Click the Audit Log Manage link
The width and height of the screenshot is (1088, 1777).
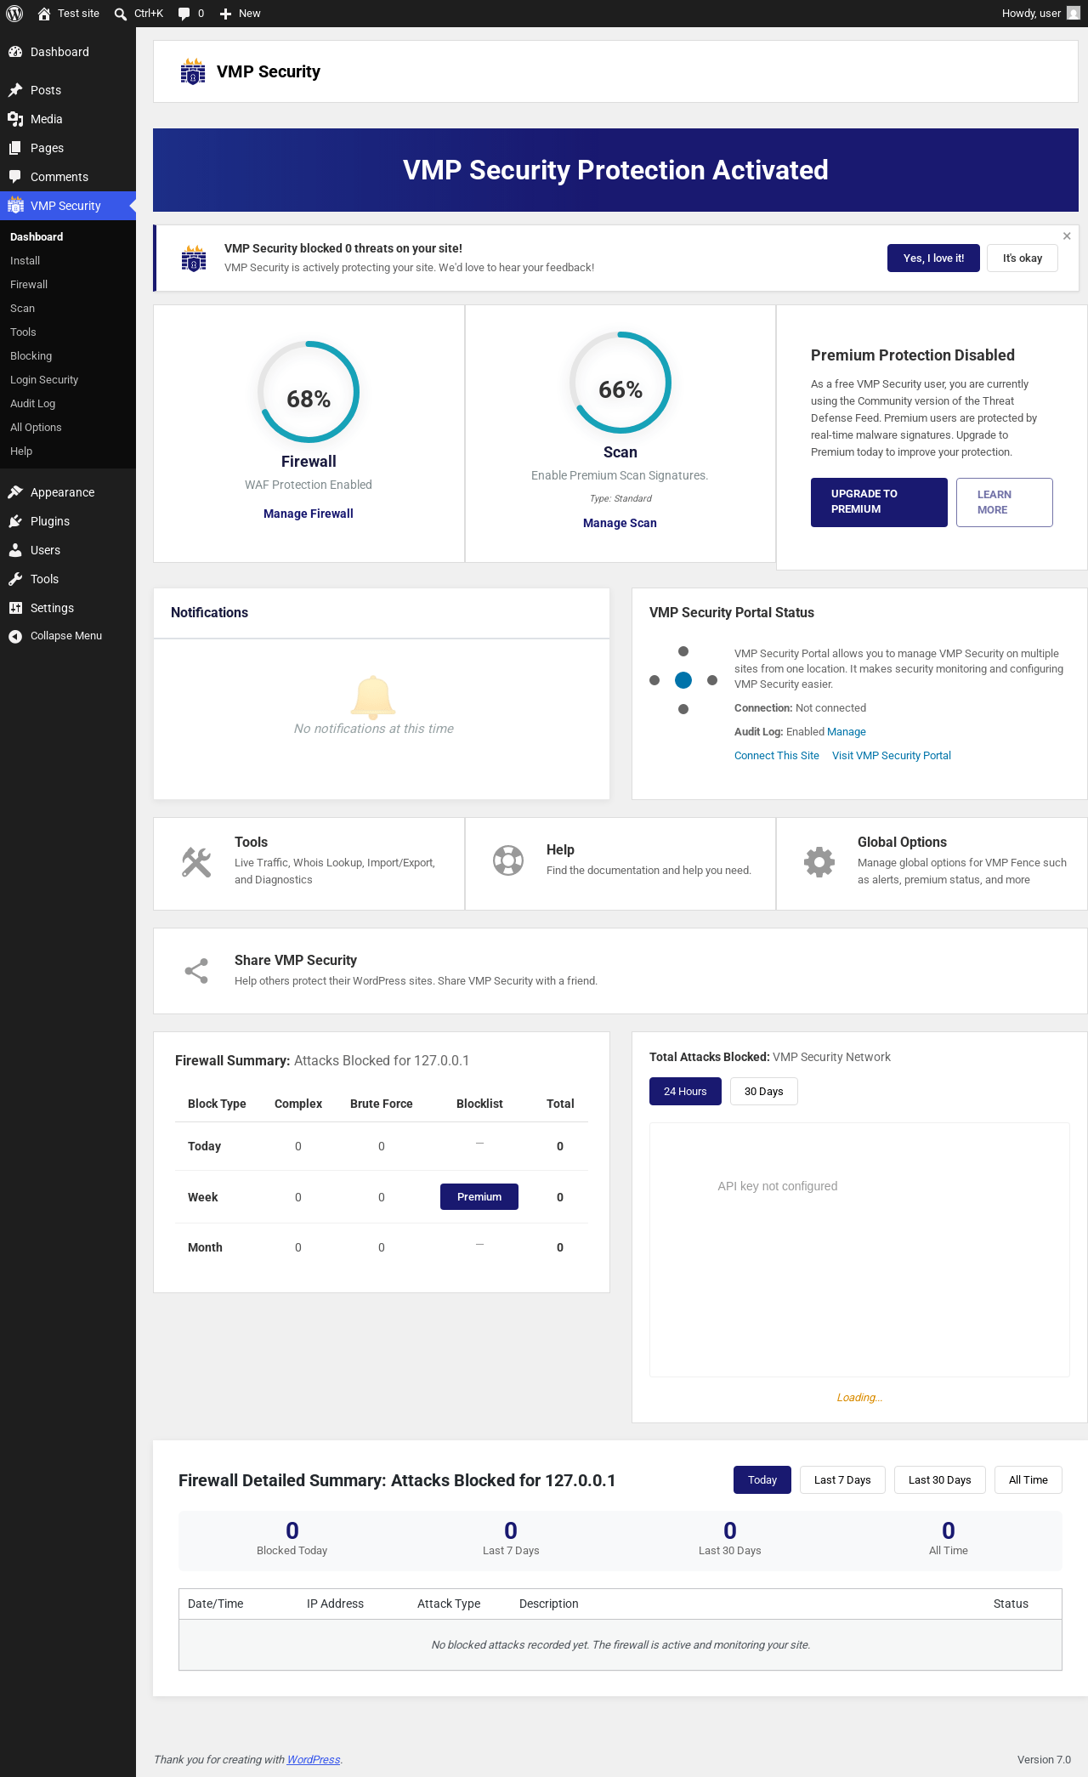pyautogui.click(x=847, y=732)
